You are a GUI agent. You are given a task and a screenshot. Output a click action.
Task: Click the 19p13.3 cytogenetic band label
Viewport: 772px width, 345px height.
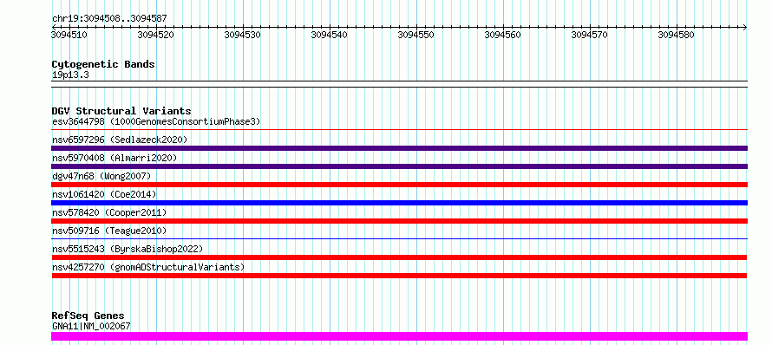point(70,75)
